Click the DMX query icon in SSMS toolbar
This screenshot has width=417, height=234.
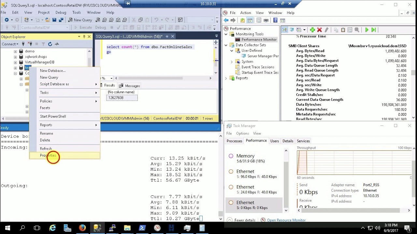(112, 20)
